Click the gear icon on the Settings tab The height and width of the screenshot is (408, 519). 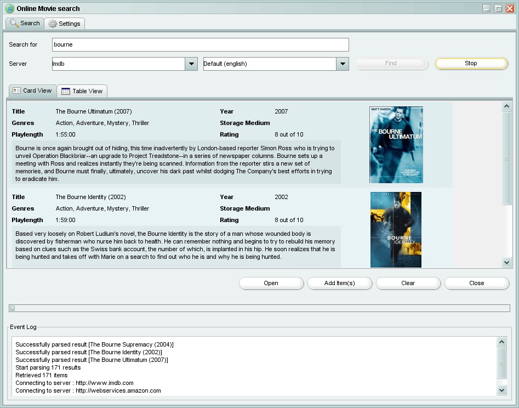coord(51,24)
